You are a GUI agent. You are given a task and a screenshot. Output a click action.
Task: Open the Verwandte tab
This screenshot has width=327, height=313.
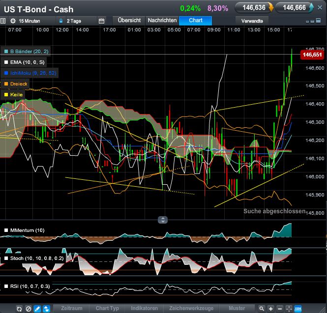click(252, 21)
